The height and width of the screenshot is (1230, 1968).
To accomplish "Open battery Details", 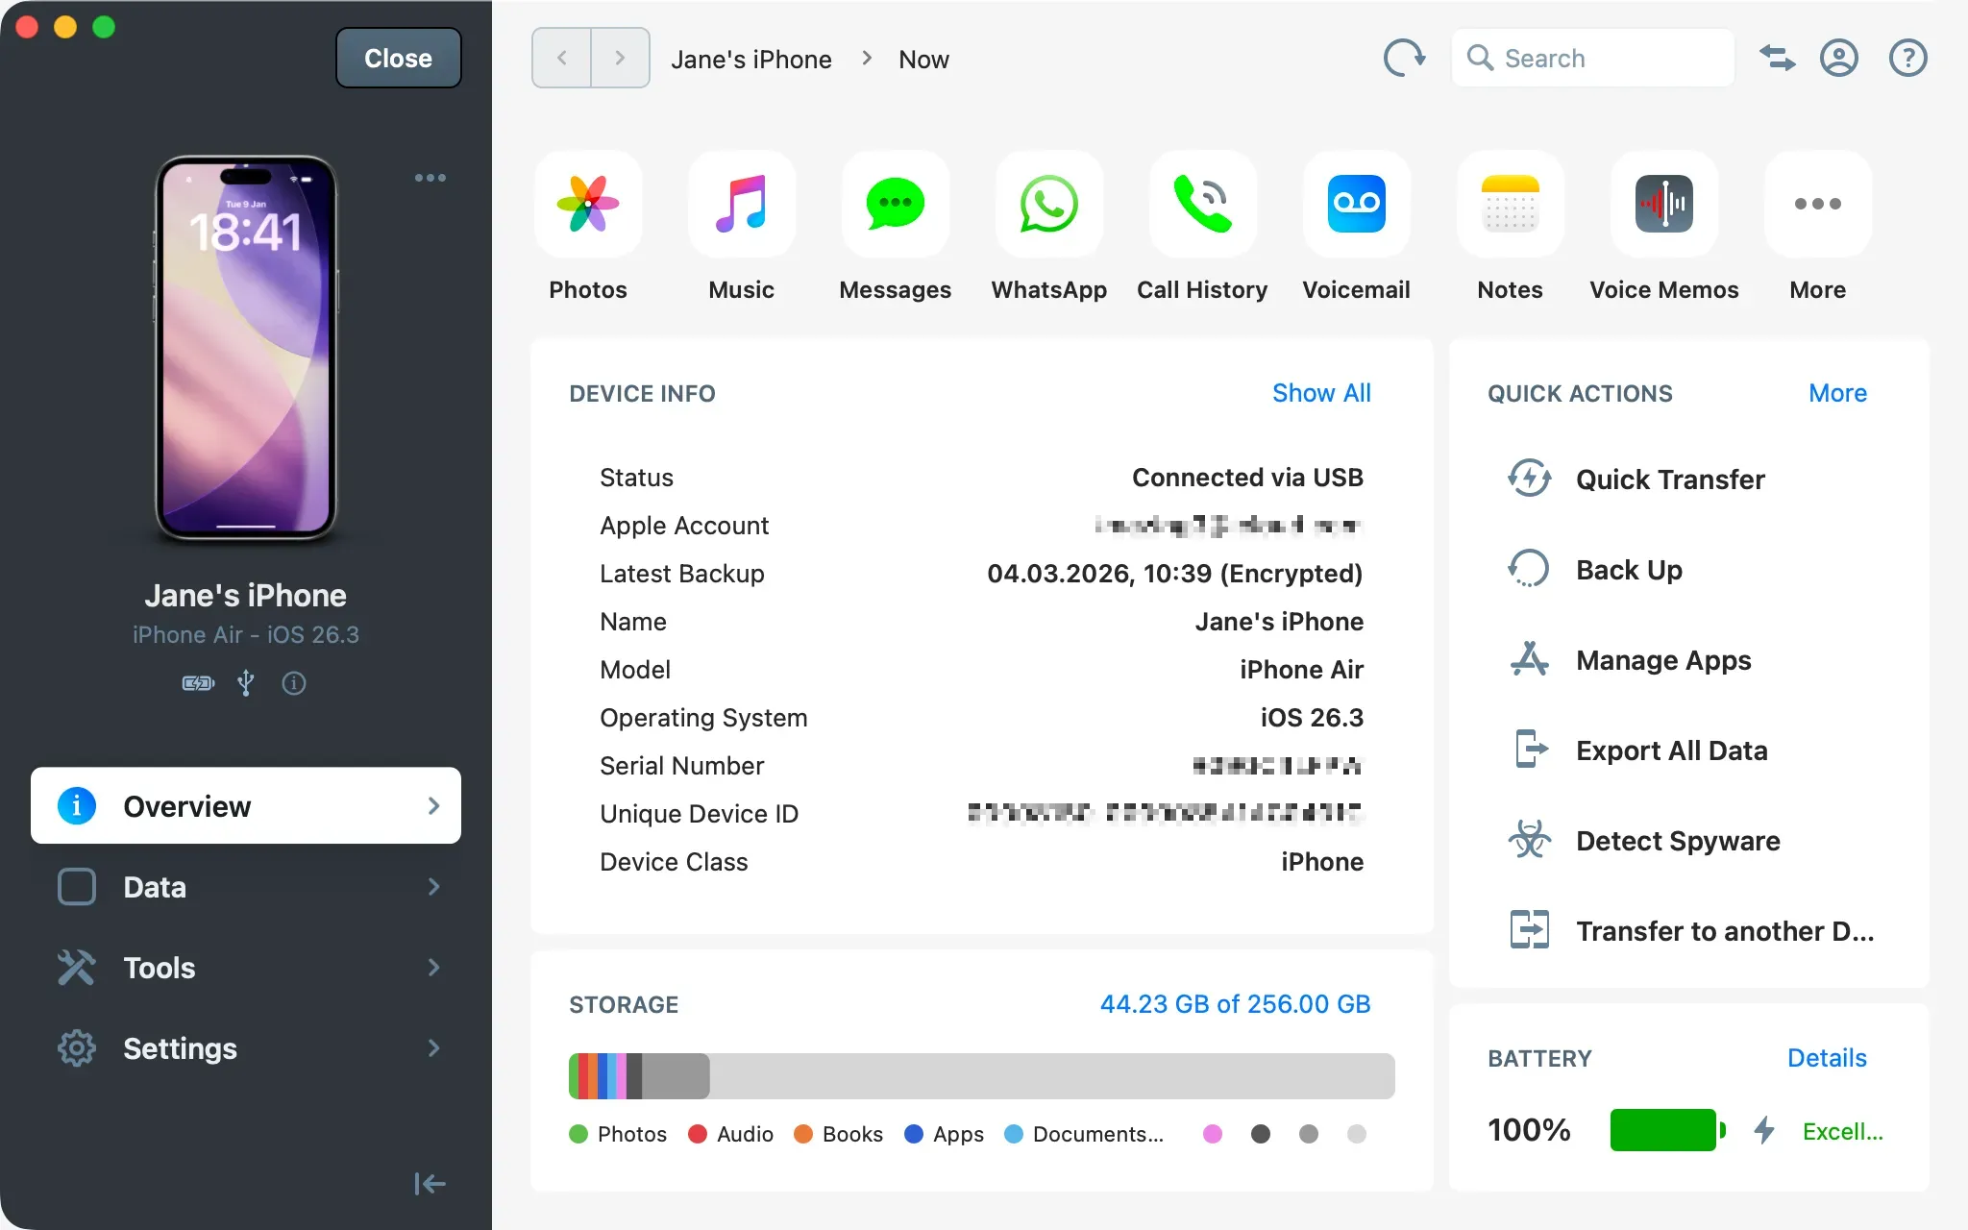I will (1826, 1057).
